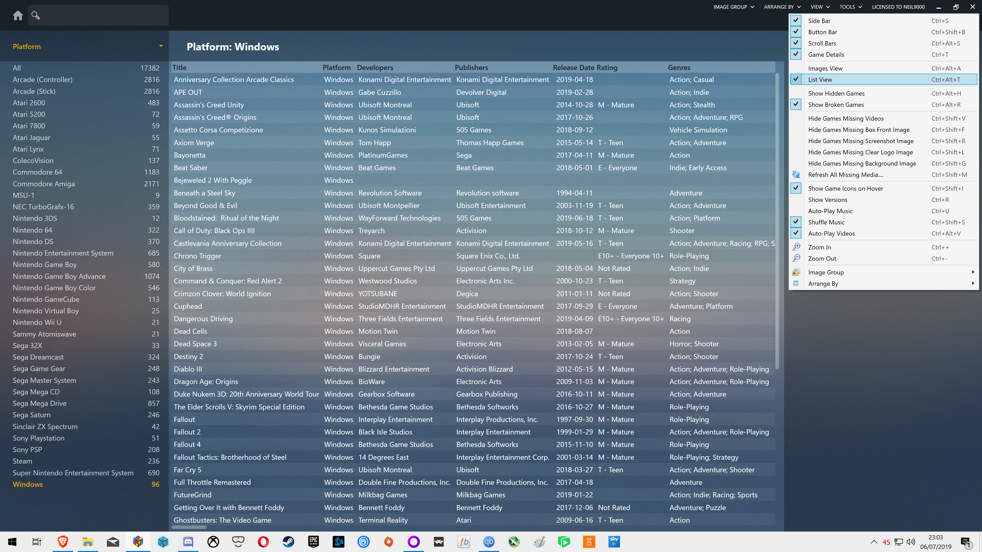The height and width of the screenshot is (552, 982).
Task: Switch to Images View
Action: 884,68
